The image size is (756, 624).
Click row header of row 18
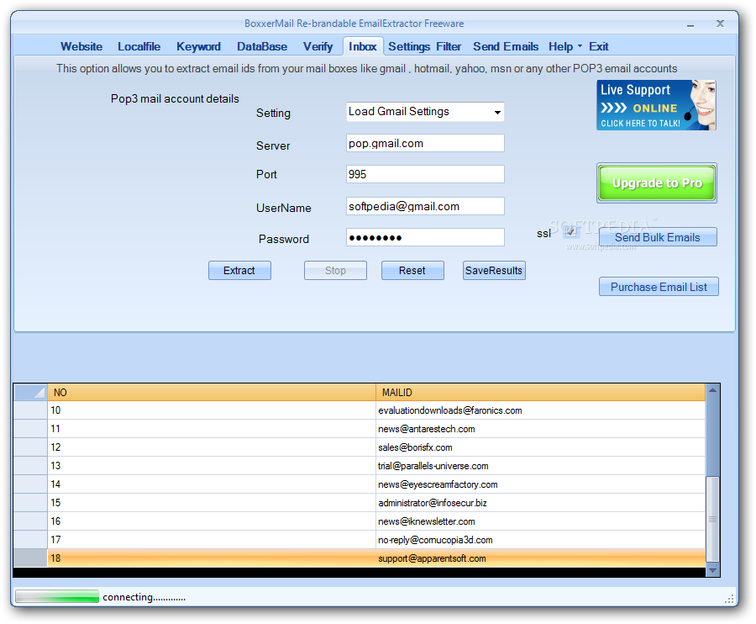(30, 558)
